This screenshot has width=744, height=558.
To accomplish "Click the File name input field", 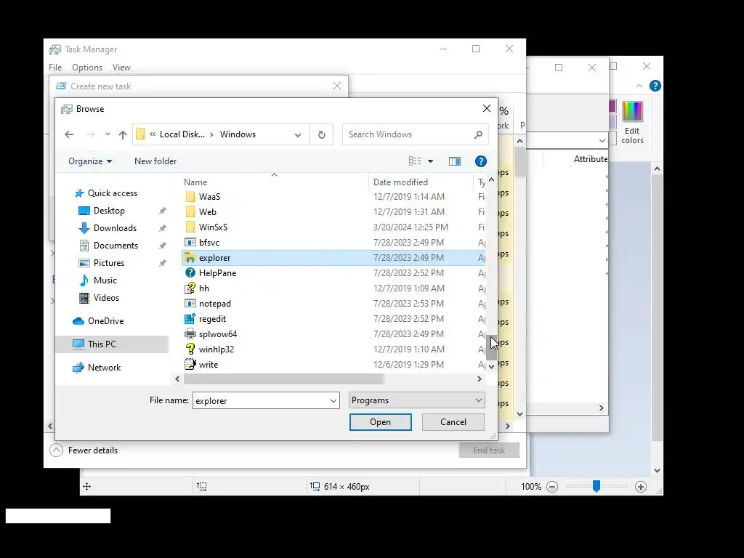I will click(260, 401).
